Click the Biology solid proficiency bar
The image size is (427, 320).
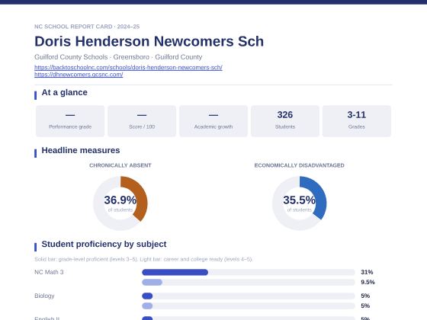click(x=147, y=296)
